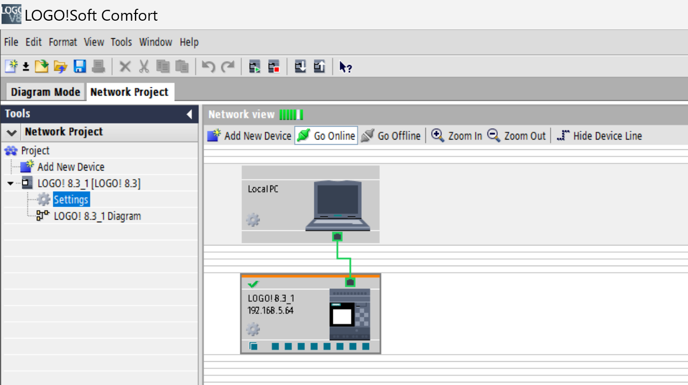Click the LOGO!Soft Comfort application logo

(11, 14)
